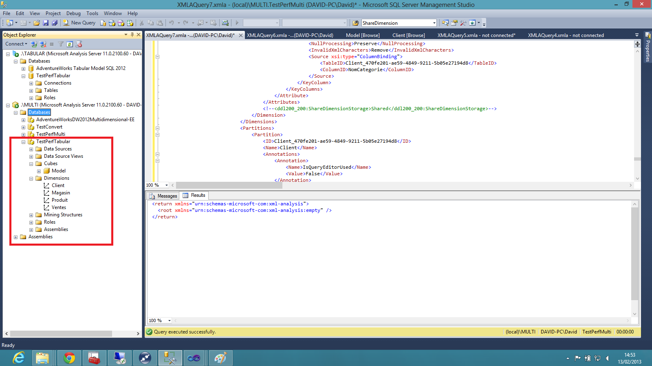652x366 pixels.
Task: Collapse the Partitions XML outline node
Action: coord(157,128)
